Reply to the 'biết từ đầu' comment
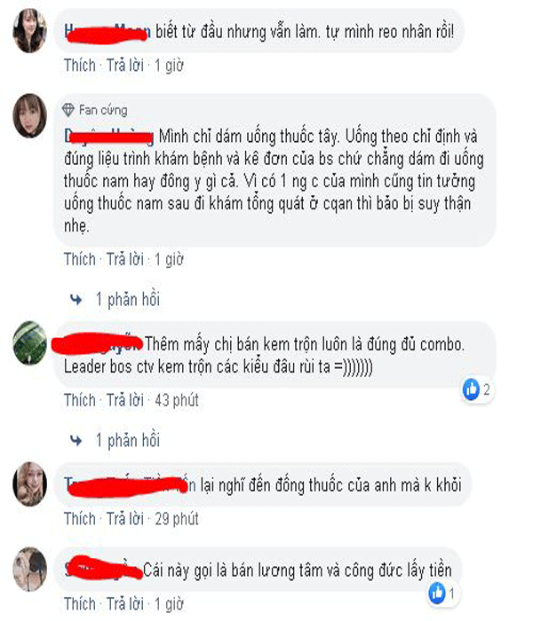The width and height of the screenshot is (533, 621). click(125, 66)
